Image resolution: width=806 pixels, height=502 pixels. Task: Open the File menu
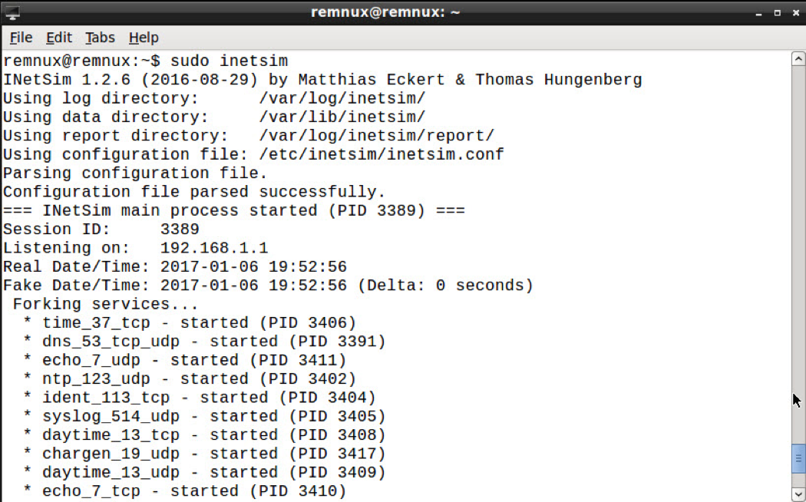(x=21, y=38)
